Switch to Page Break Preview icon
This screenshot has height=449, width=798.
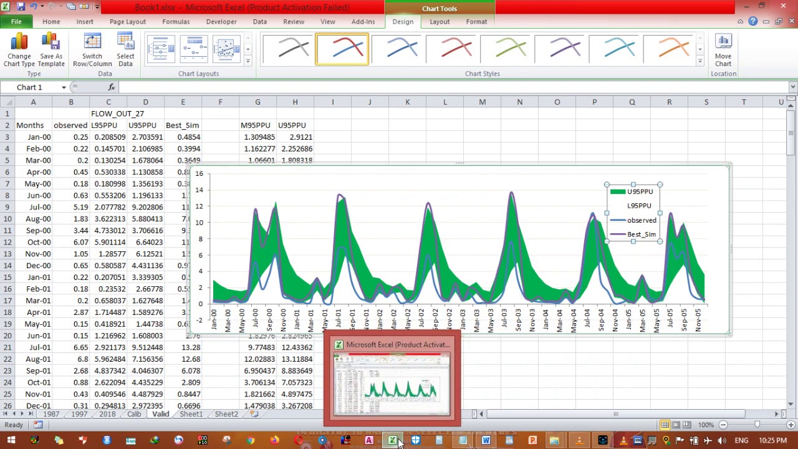687,425
